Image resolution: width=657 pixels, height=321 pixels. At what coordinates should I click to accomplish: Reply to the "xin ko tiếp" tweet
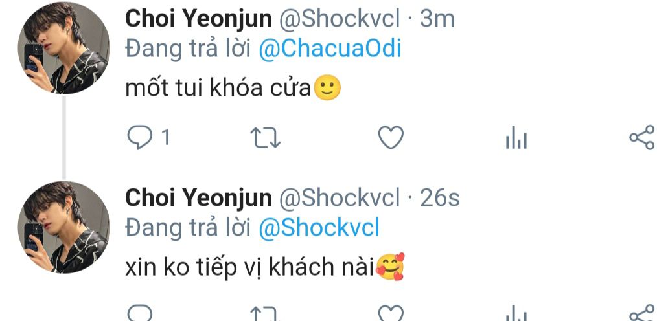point(139,315)
